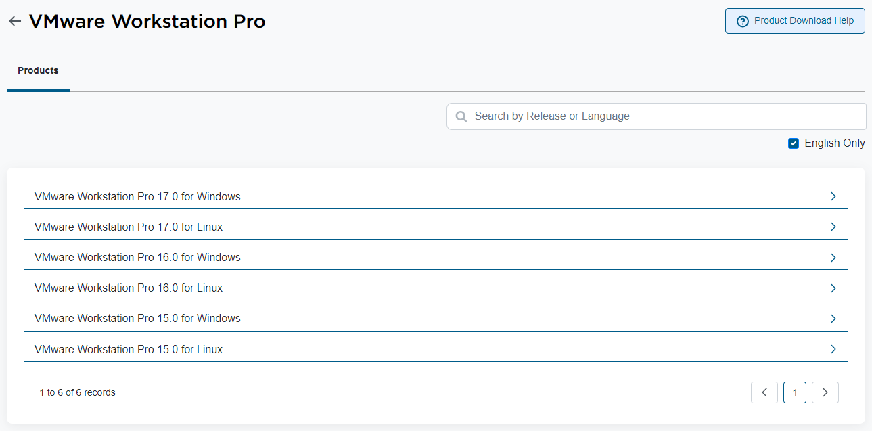The height and width of the screenshot is (431, 872).
Task: Select text VMware Workstation Pro 17.0 for Linux
Action: (129, 227)
